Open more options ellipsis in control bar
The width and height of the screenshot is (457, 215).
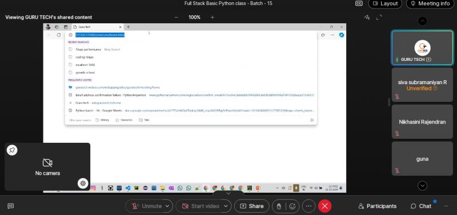point(309,206)
